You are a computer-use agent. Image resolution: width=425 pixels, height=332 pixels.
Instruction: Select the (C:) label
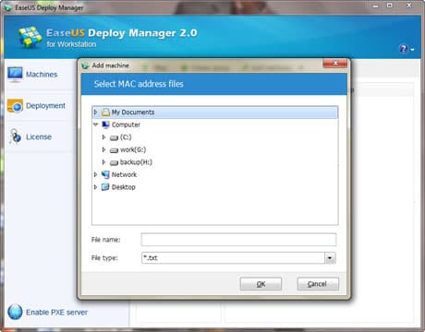(126, 137)
